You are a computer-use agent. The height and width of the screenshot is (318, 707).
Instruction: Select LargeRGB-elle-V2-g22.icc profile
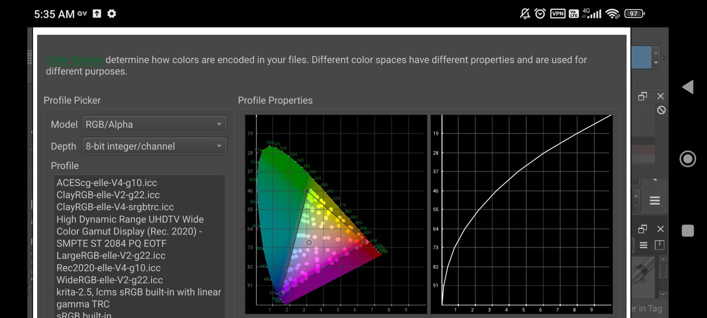click(x=111, y=256)
